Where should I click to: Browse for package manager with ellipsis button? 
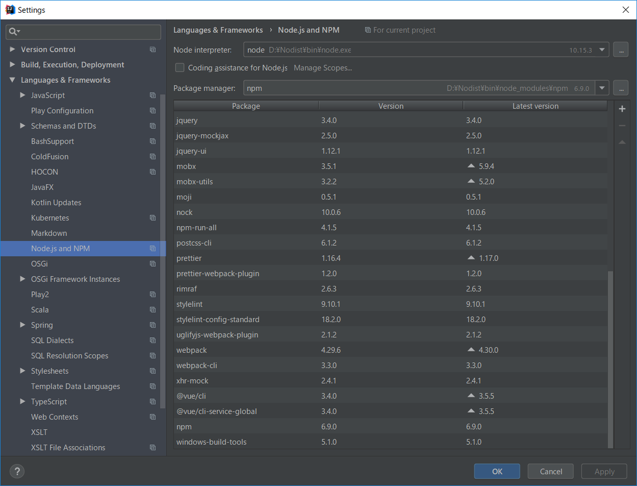(621, 88)
